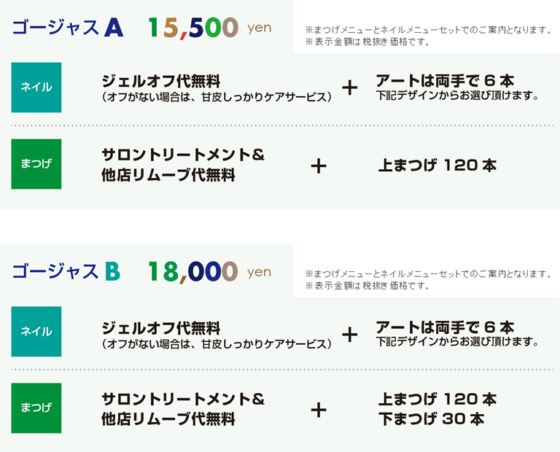Click アートは両手で6本 in ゴージャス A
This screenshot has width=560, height=452.
(x=445, y=80)
